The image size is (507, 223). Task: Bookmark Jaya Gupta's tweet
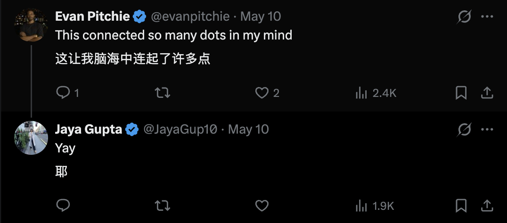tap(461, 206)
